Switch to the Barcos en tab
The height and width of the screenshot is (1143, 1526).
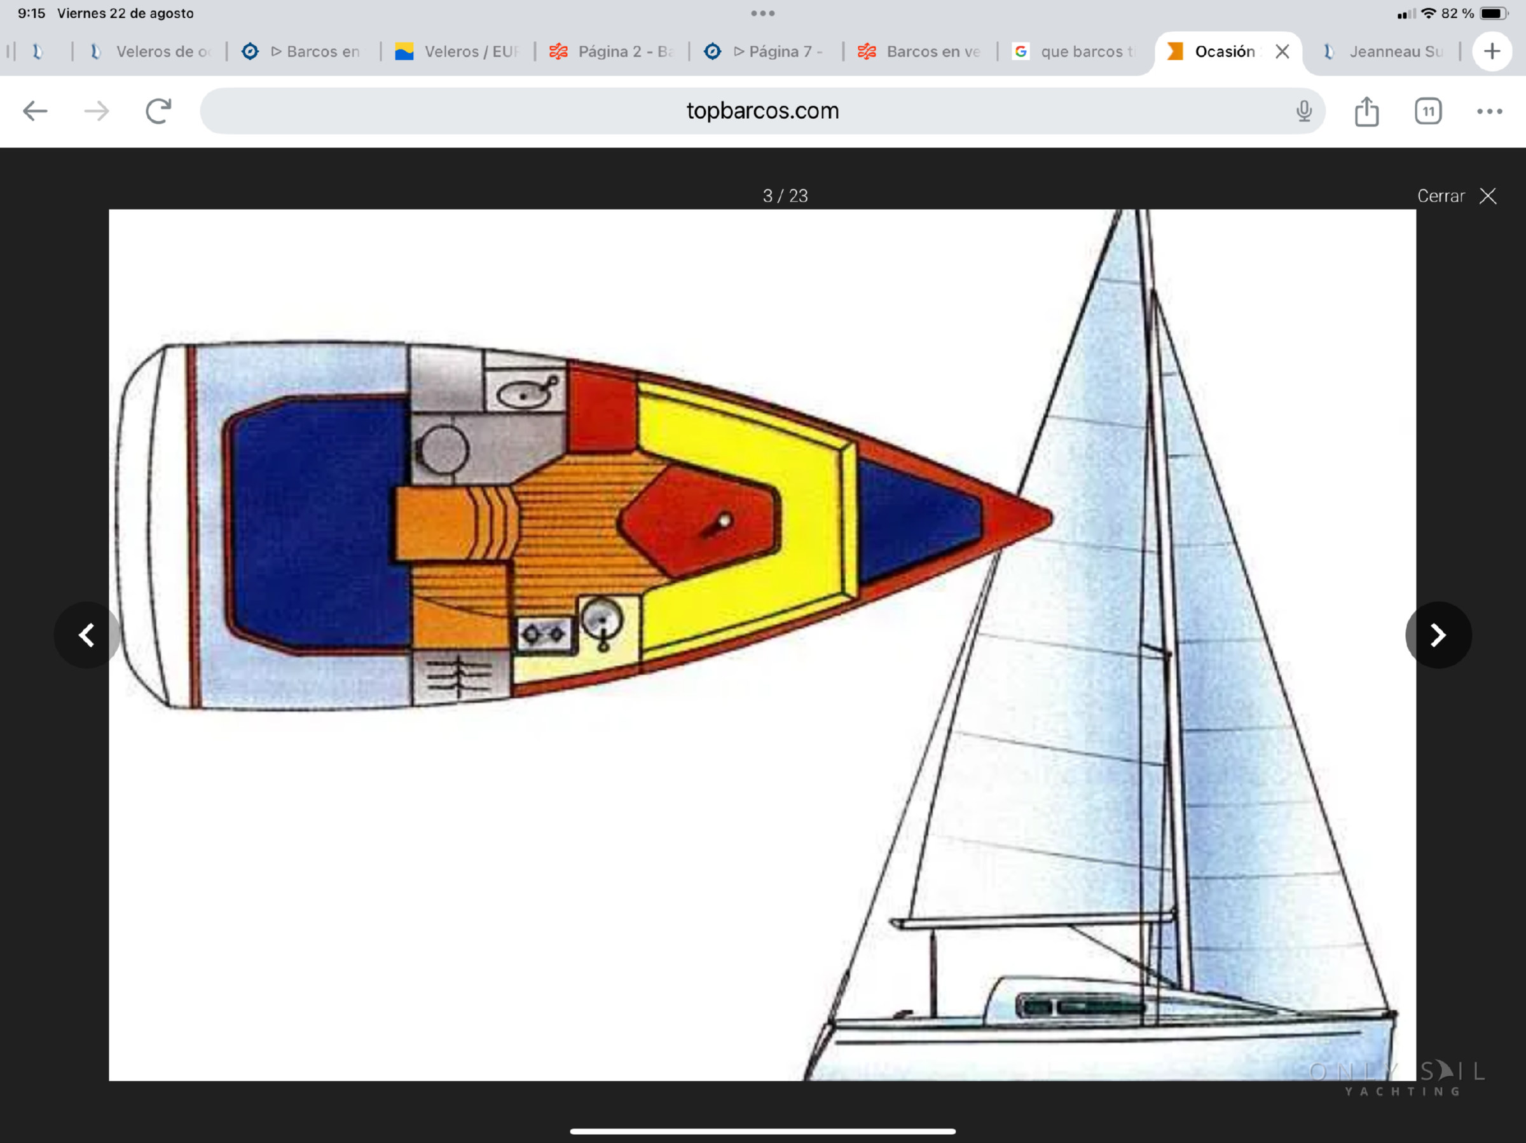pyautogui.click(x=303, y=51)
